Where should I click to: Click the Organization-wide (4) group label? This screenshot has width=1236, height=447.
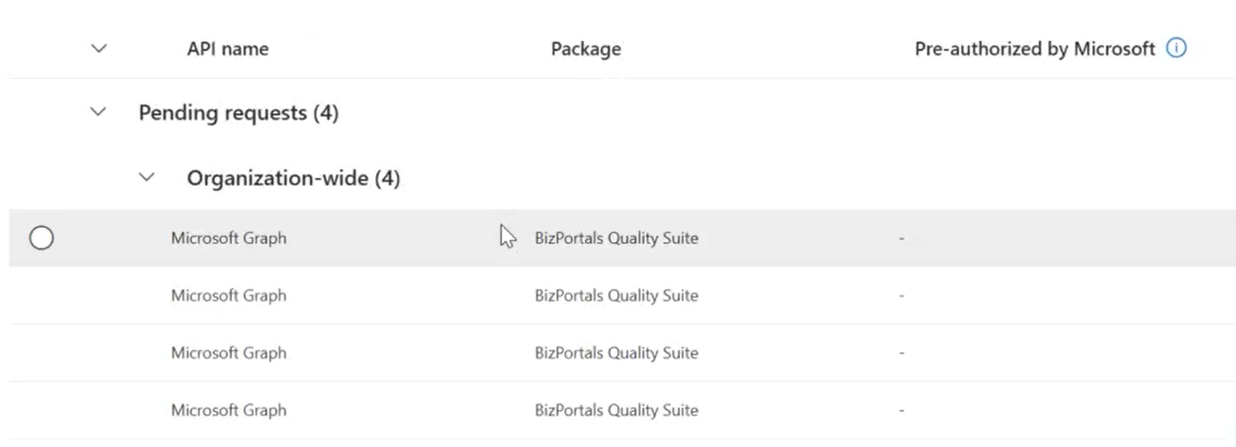coord(293,179)
